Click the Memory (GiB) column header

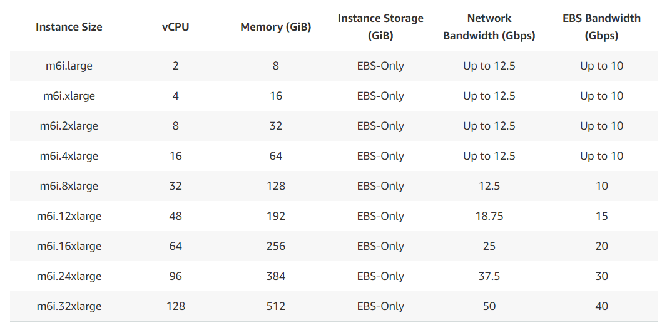pyautogui.click(x=276, y=27)
